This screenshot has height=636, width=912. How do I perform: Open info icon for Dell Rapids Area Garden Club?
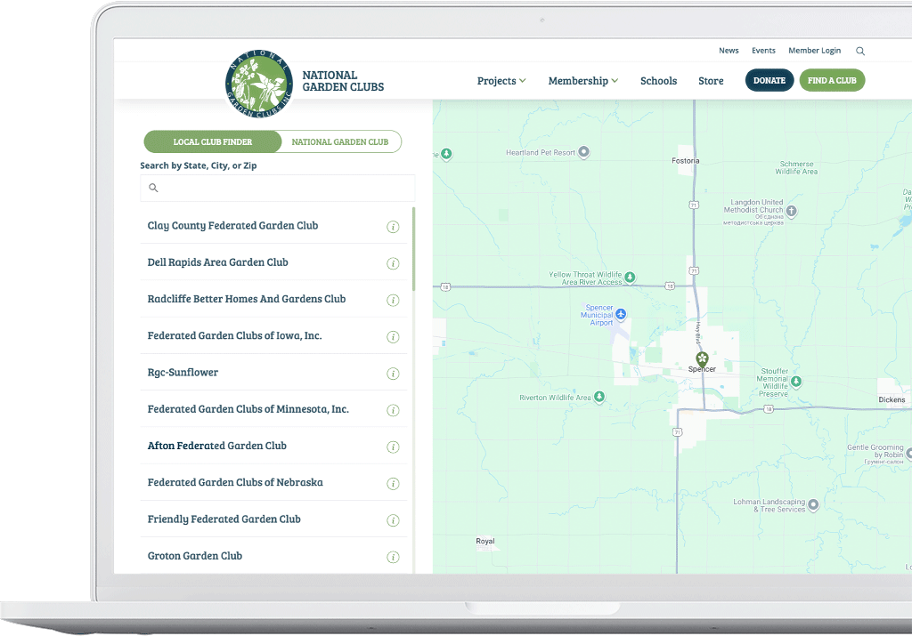pos(393,263)
